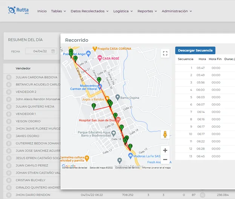Expand the Tablas dropdown menu
Screen dimensions: 235x199
(58, 11)
